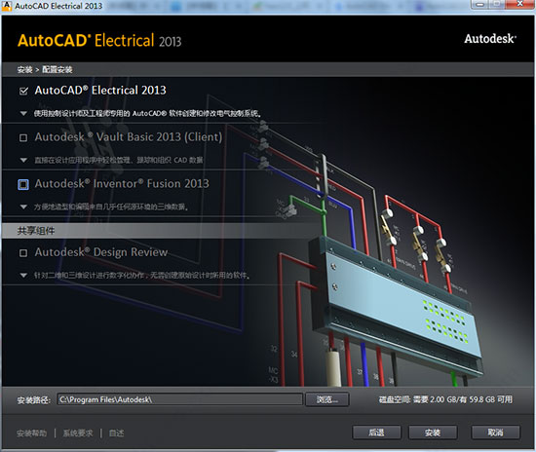Click the Autodesk Vault Basic 2013 (Client) title
Screen dimensions: 536x452
pyautogui.click(x=129, y=137)
